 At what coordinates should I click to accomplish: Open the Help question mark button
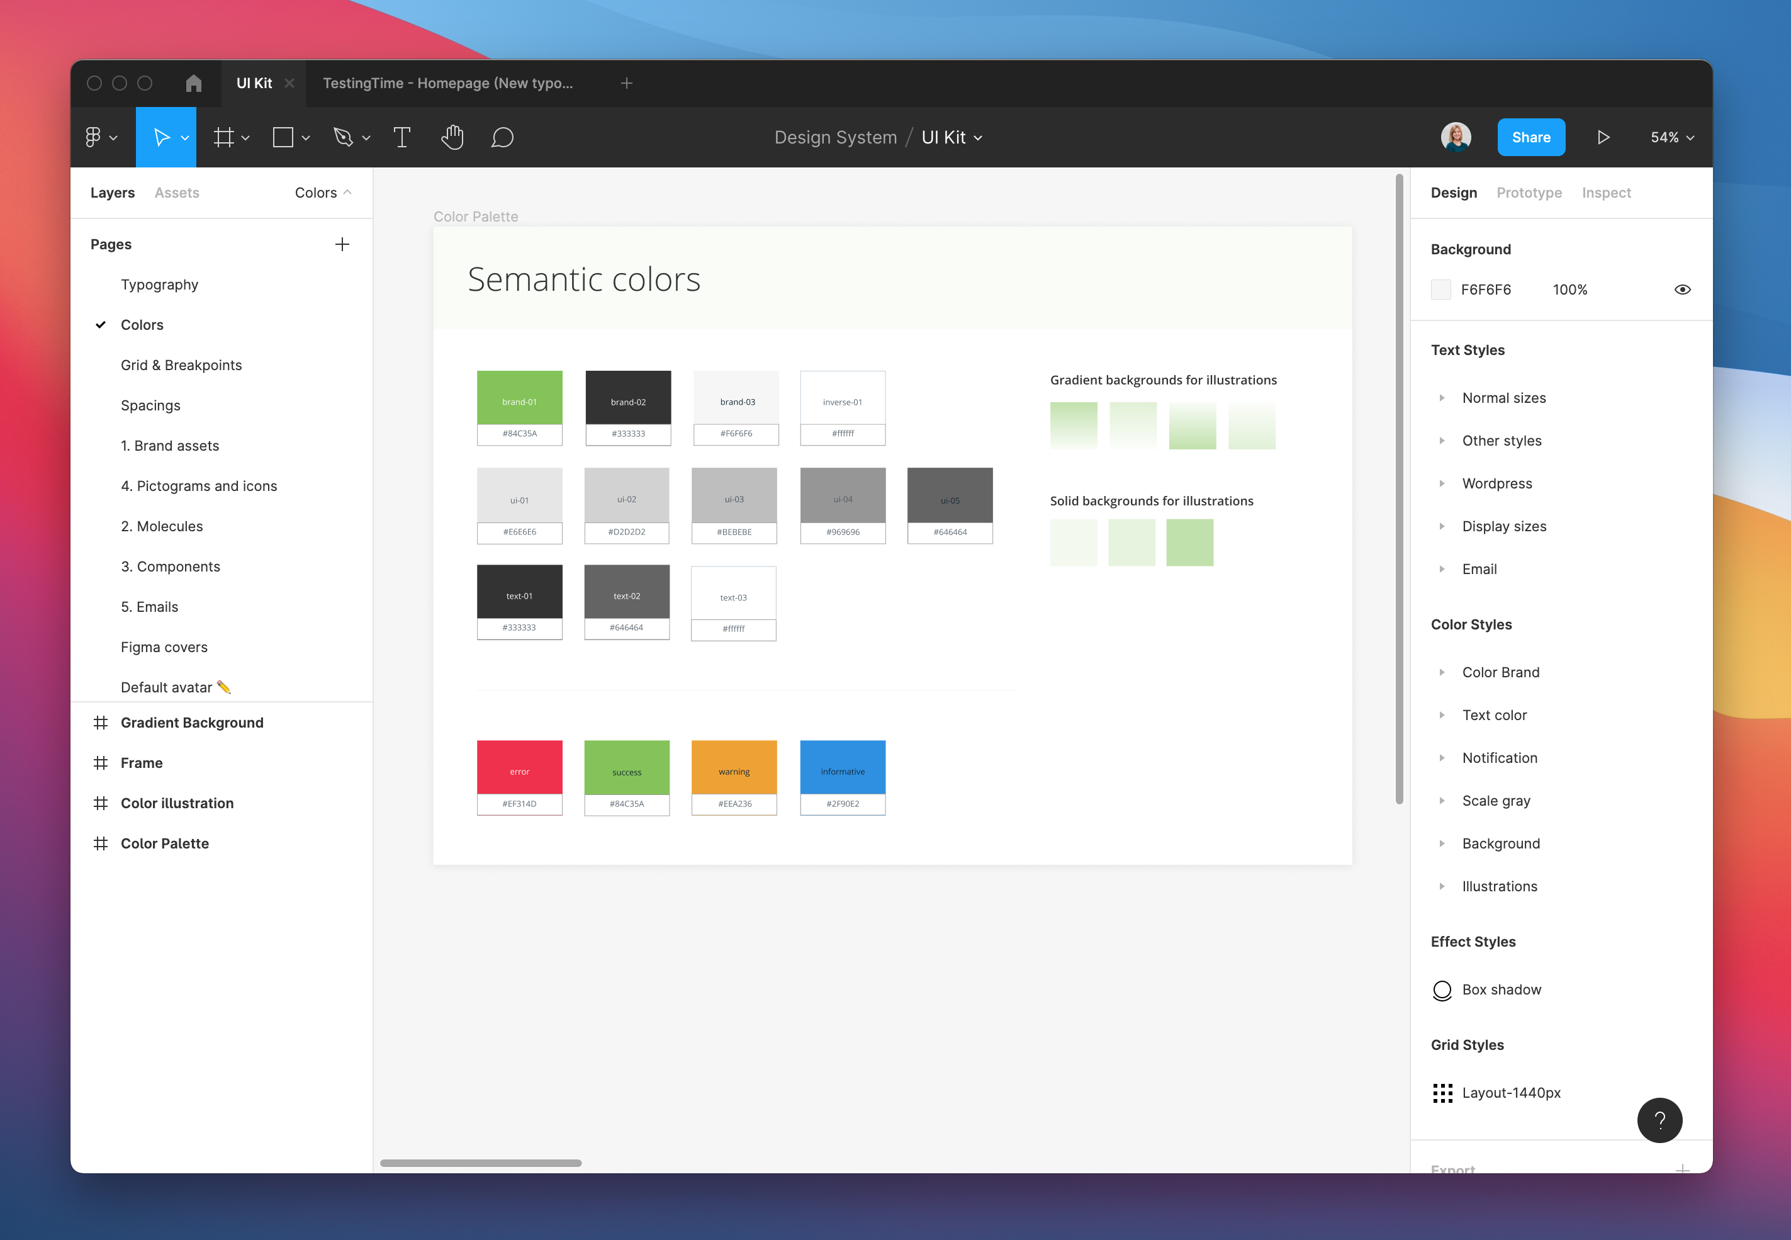pos(1659,1120)
